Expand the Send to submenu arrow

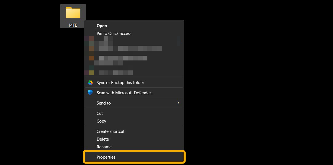pyautogui.click(x=179, y=103)
